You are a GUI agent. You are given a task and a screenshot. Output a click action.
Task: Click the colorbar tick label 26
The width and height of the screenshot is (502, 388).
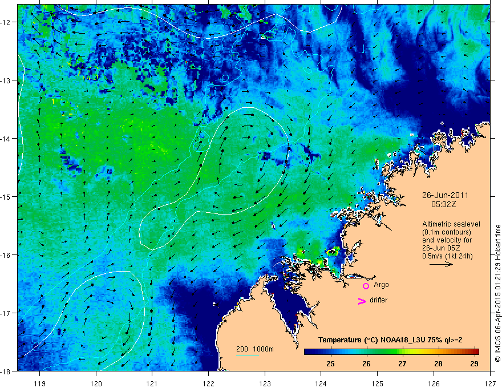click(366, 363)
